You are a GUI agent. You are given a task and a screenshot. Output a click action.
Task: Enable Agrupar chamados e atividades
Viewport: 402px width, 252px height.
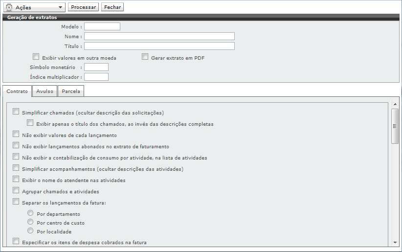click(16, 190)
